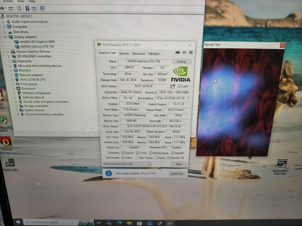This screenshot has height=226, width=302.
Task: Select the DESKTOP-3JB7ECC root node
Action: tap(19, 16)
